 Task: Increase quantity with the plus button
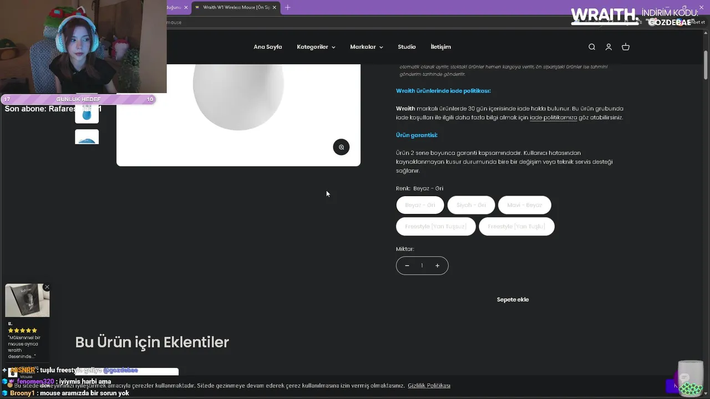[x=437, y=265]
